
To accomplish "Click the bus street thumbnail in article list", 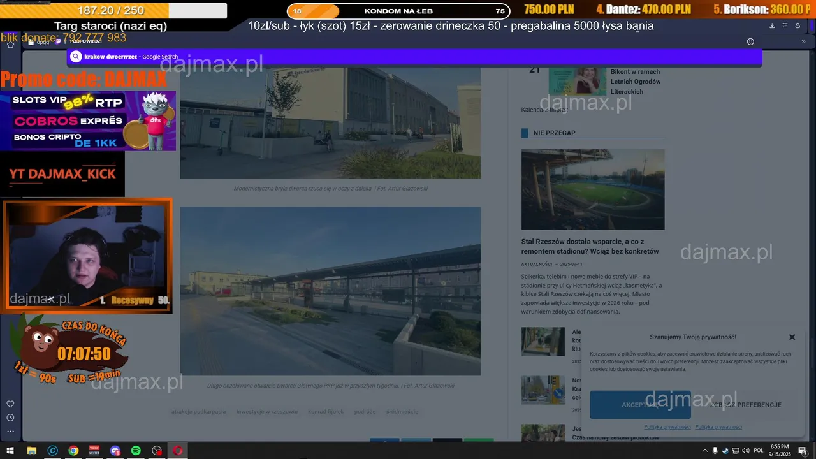I will 543,390.
